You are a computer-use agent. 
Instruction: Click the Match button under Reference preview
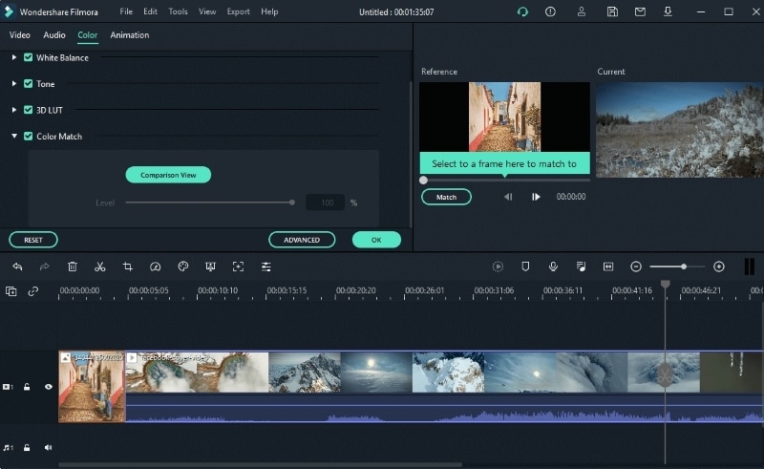click(446, 197)
